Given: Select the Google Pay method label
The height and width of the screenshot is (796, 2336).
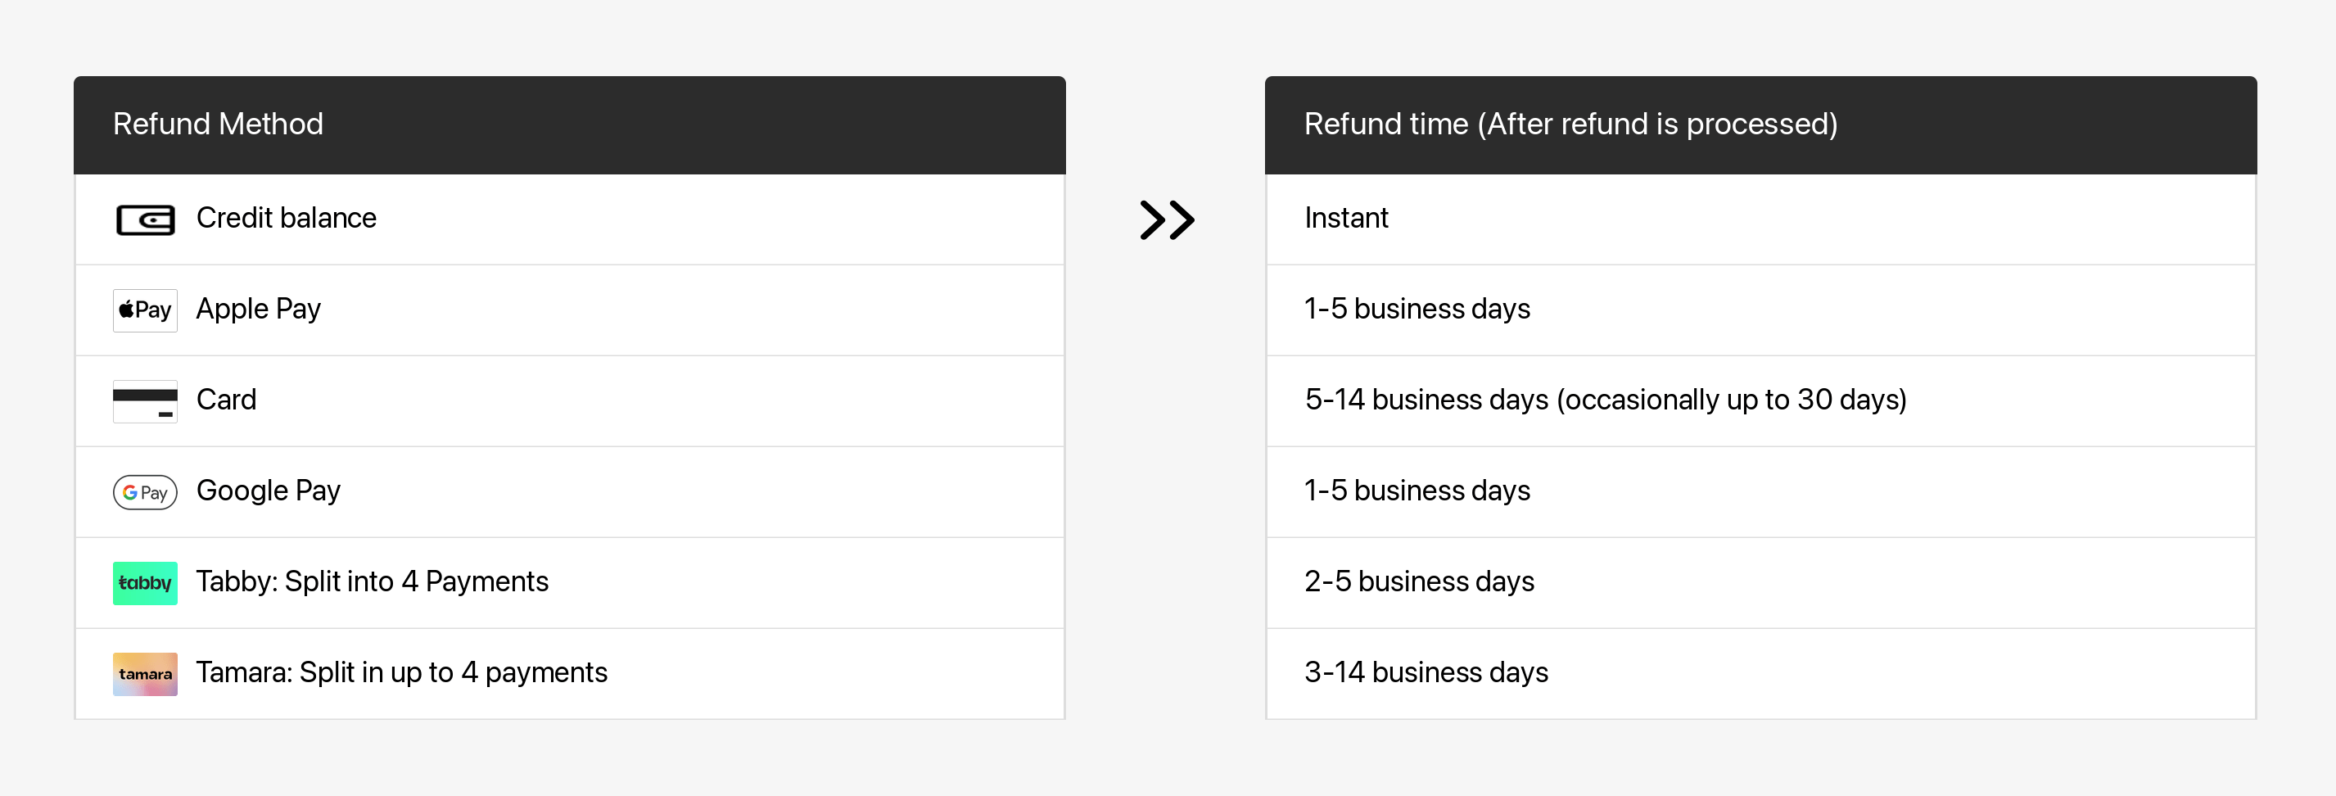Looking at the screenshot, I should 269,491.
